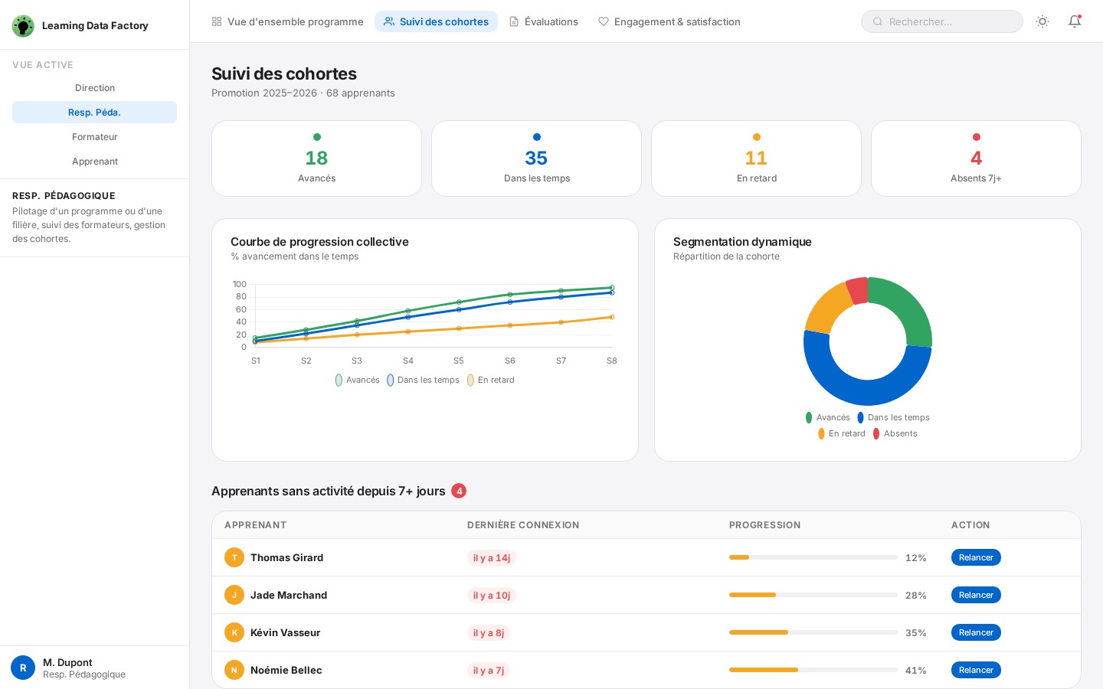The height and width of the screenshot is (689, 1103).
Task: Switch to Engagement & satisfaction tab
Action: [x=669, y=21]
